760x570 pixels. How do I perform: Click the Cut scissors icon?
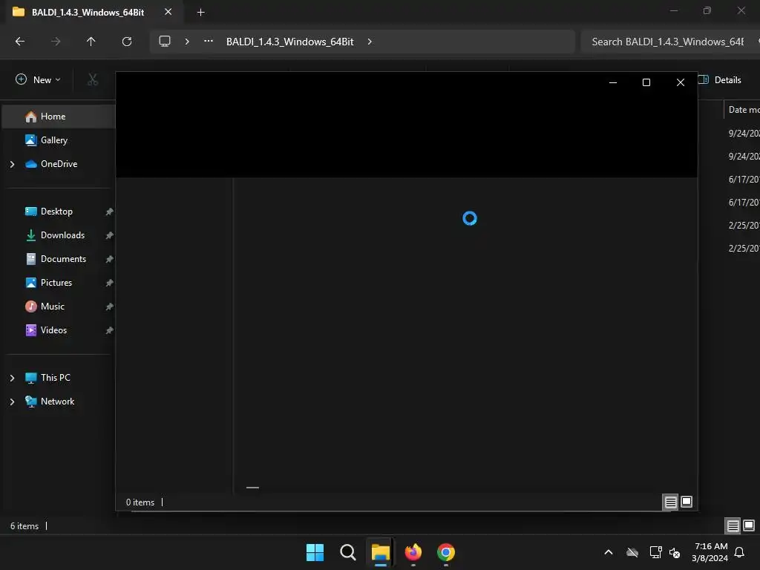93,79
